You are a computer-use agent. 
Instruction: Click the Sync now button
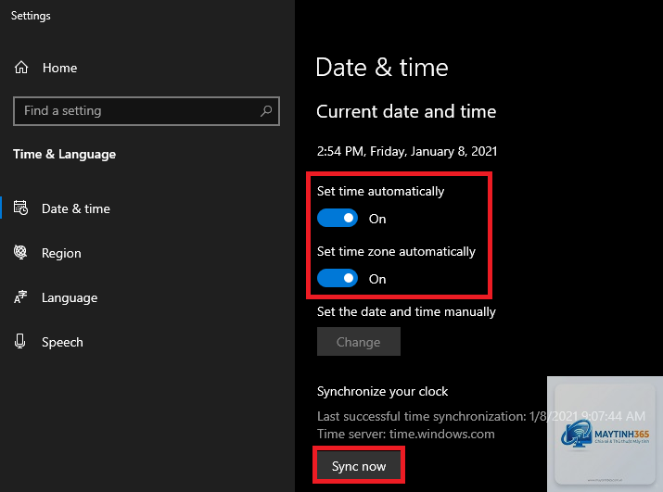pyautogui.click(x=359, y=466)
